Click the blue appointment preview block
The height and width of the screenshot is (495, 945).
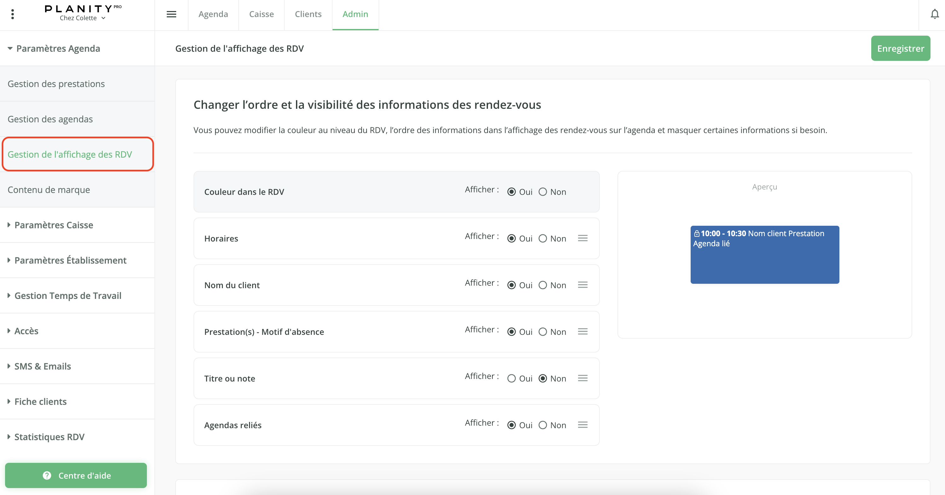tap(764, 255)
